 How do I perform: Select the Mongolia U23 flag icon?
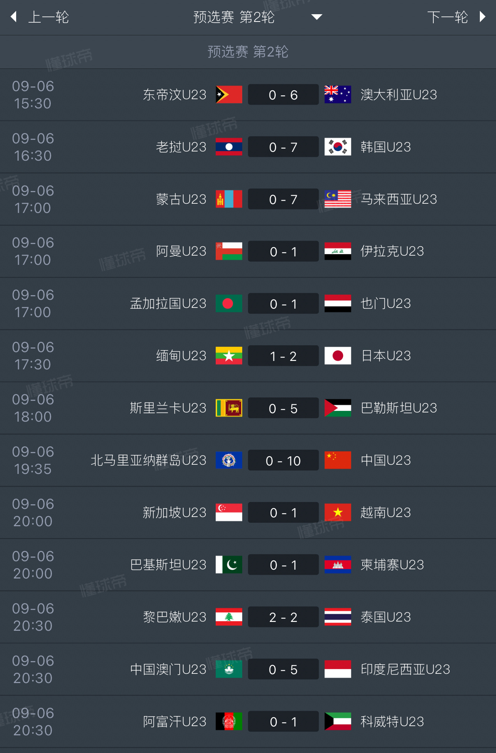pos(229,199)
